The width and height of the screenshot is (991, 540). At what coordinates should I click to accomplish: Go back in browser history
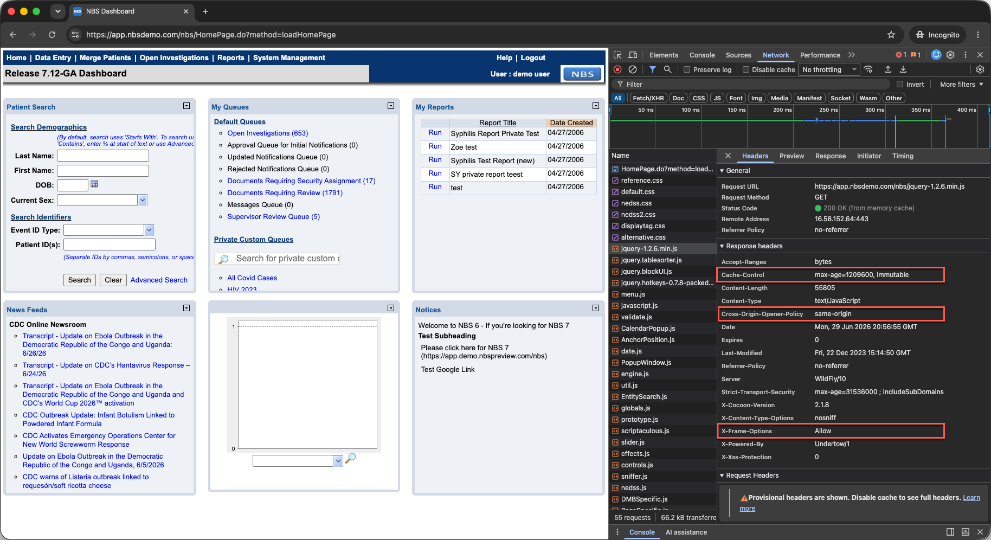pyautogui.click(x=13, y=35)
